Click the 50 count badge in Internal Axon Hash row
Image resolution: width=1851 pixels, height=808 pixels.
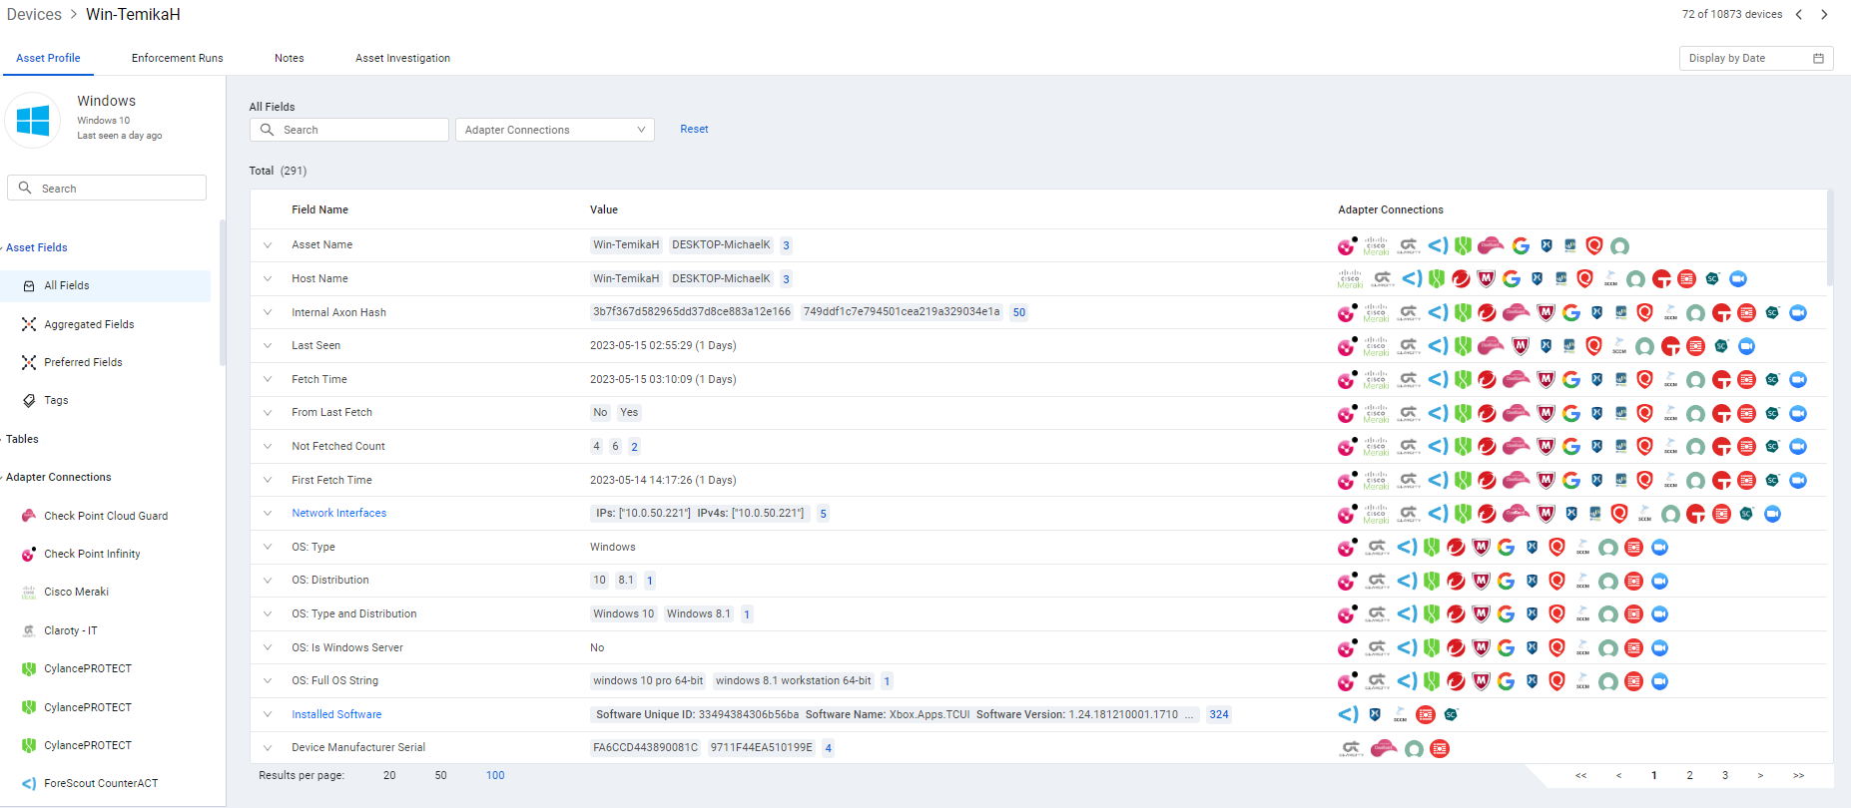coord(1018,312)
